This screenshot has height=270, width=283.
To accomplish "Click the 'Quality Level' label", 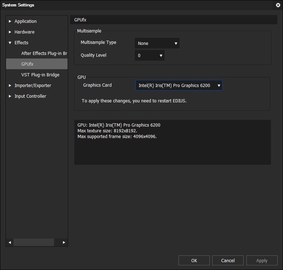I will (94, 55).
